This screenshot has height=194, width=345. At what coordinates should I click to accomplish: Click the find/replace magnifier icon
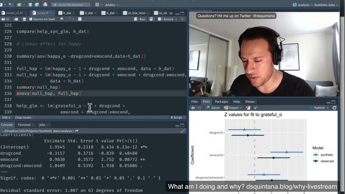(x=62, y=19)
